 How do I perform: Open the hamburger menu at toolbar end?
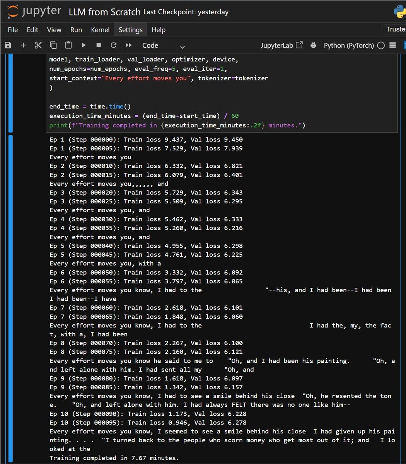393,45
